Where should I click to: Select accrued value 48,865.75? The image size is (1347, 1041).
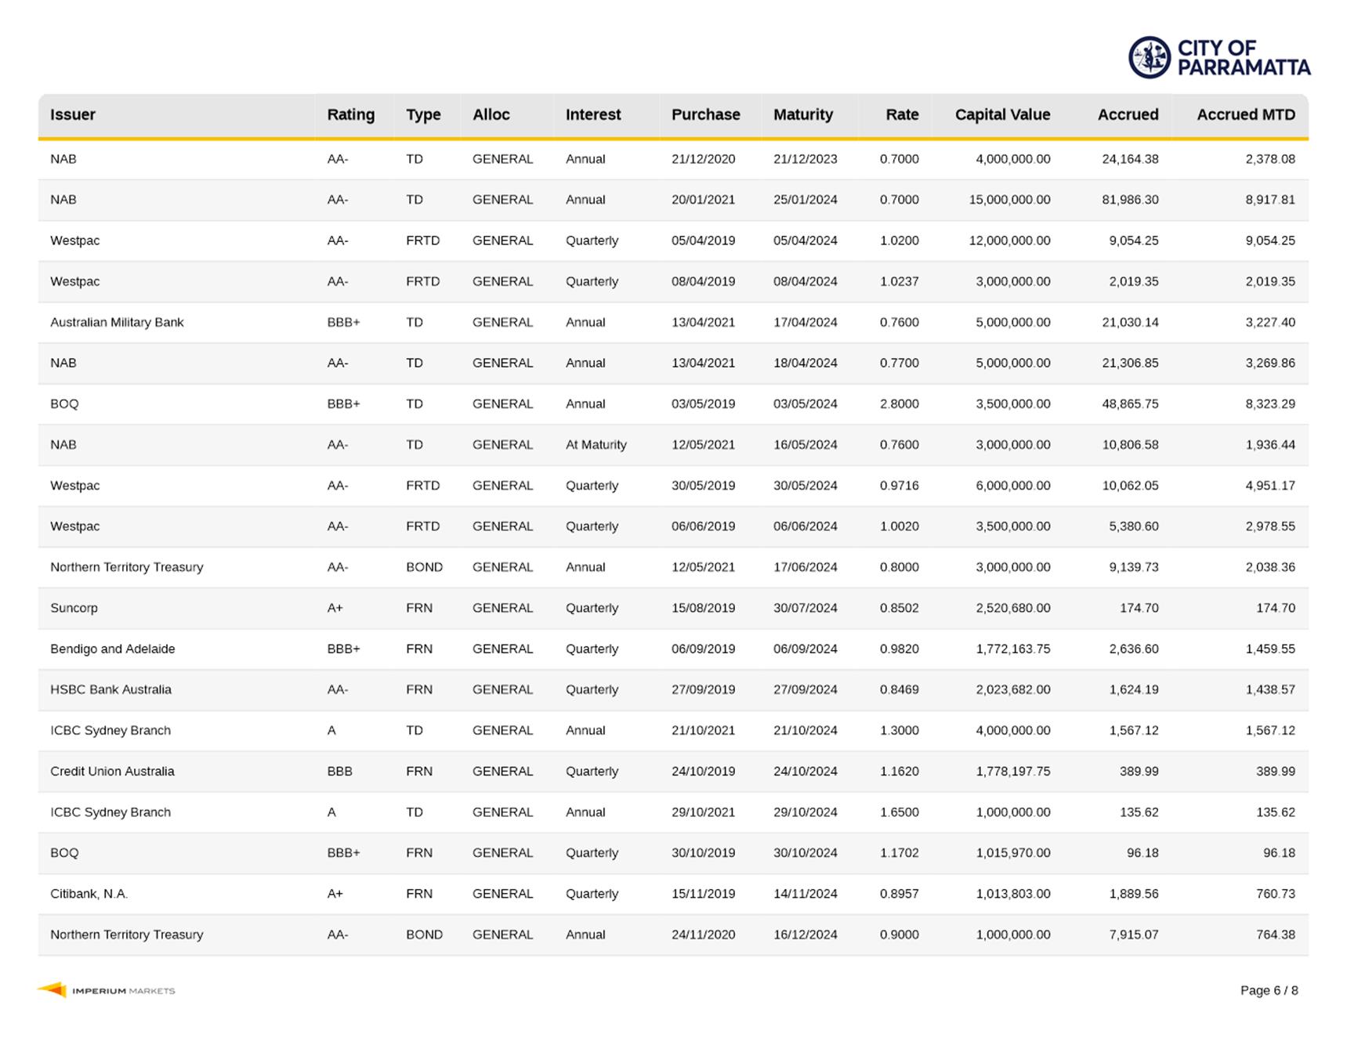click(1130, 404)
